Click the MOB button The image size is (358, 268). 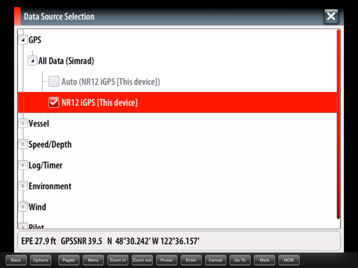point(289,260)
